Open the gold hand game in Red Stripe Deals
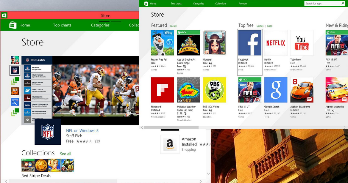348x183 pixels. point(41,165)
